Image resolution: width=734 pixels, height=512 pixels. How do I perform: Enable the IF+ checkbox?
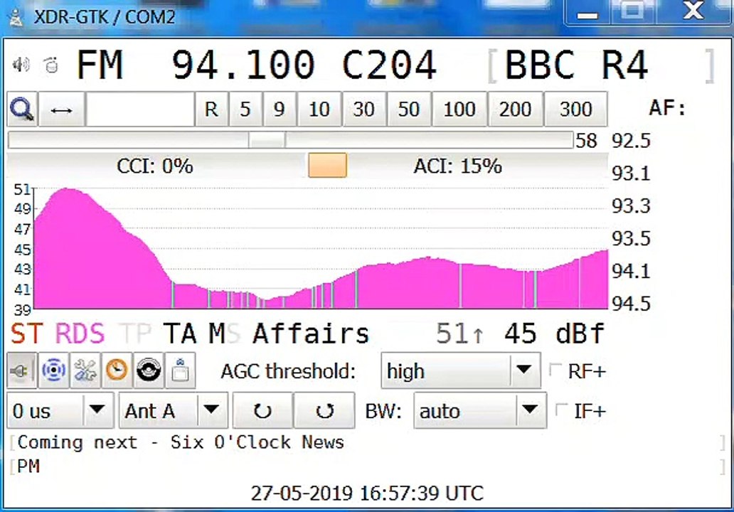[x=560, y=410]
